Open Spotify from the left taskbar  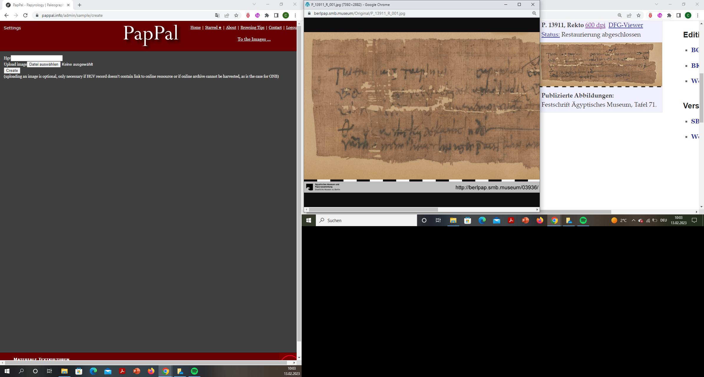coord(194,371)
